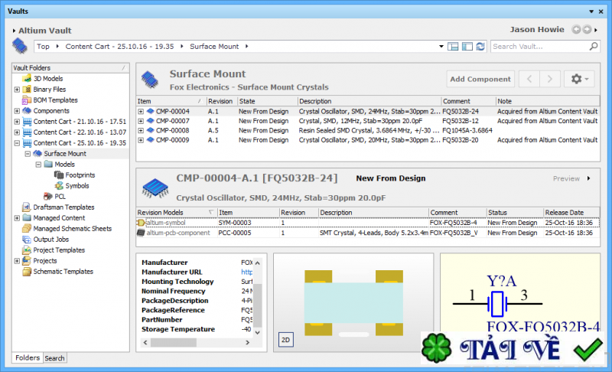Image resolution: width=612 pixels, height=372 pixels.
Task: Open the breadcrumb path dropdown arrow
Action: [x=441, y=47]
